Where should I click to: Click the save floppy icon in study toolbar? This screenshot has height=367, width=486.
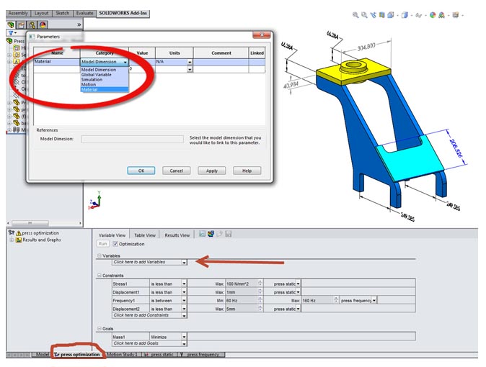(x=229, y=234)
